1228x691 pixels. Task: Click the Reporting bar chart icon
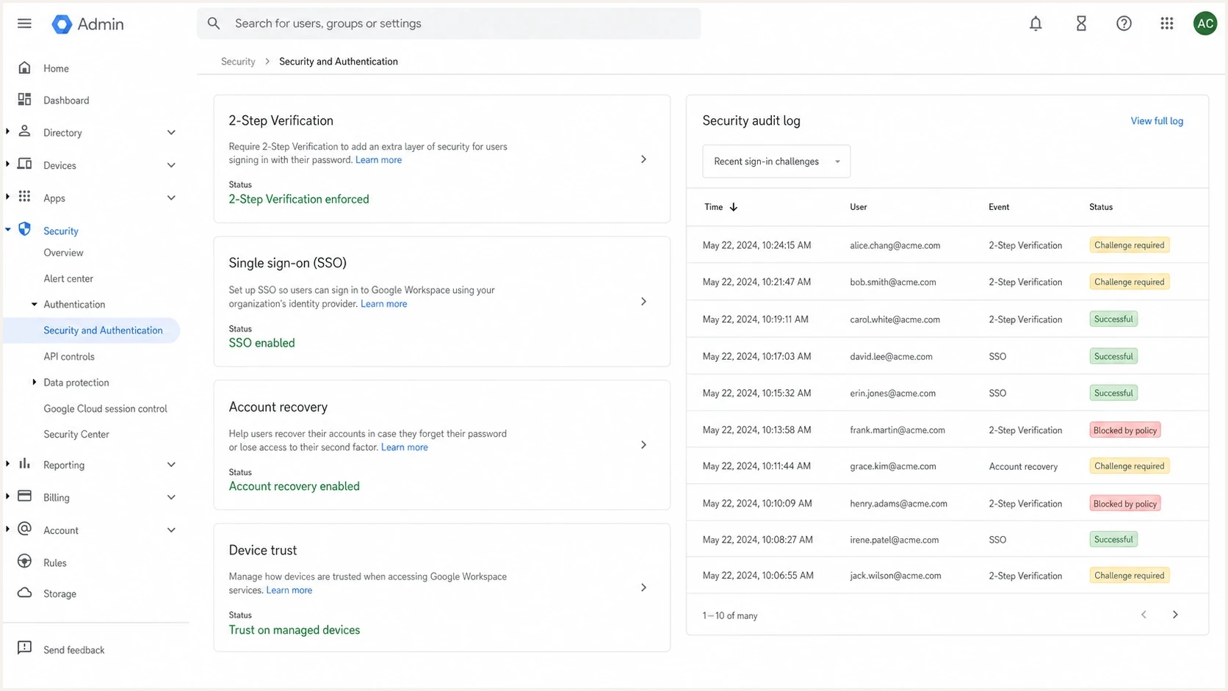pos(24,463)
